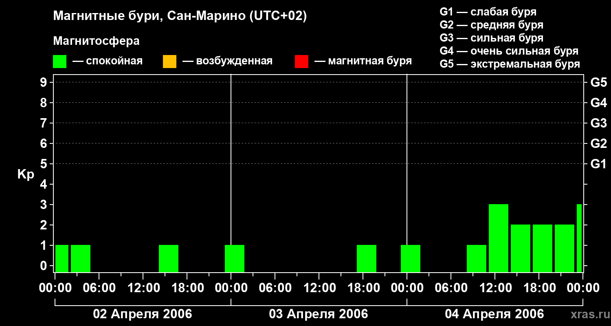Screen dimensions: 611x326
Task: Click the Kp axis value '9'
Action: tap(44, 82)
